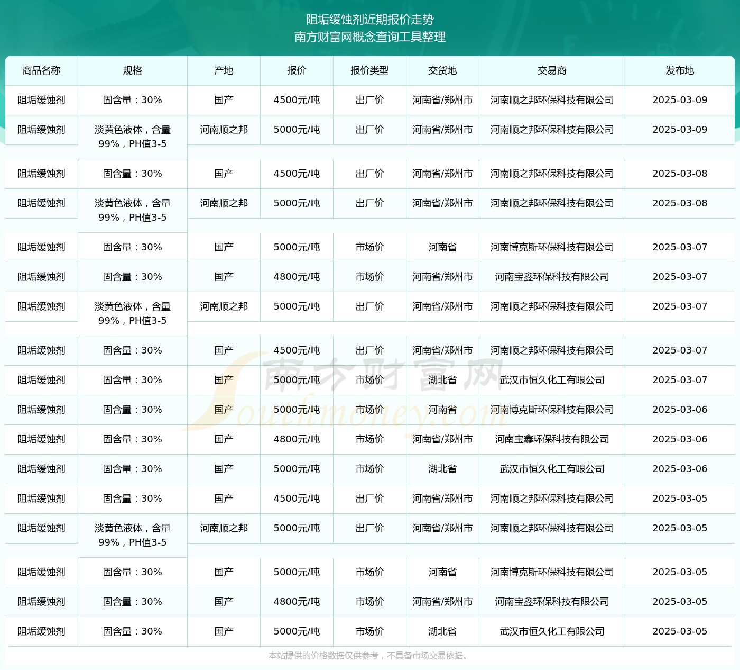The height and width of the screenshot is (670, 740).
Task: Click 河南顺之邦 origin in the 2025-03-09 row
Action: pos(224,130)
